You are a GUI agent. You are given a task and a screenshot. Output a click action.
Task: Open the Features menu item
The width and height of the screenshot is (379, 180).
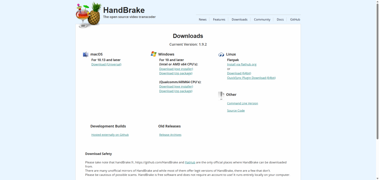tap(219, 19)
